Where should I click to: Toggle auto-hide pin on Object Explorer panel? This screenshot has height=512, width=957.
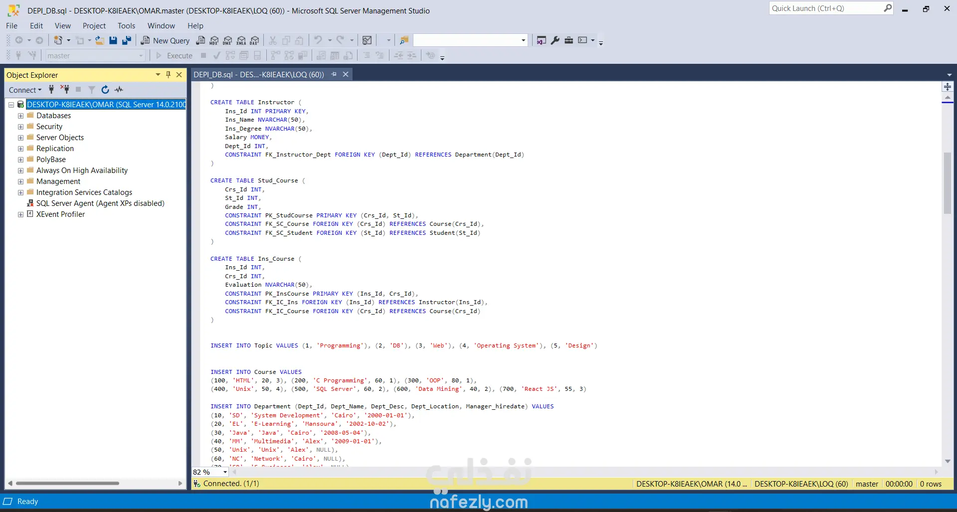click(169, 75)
